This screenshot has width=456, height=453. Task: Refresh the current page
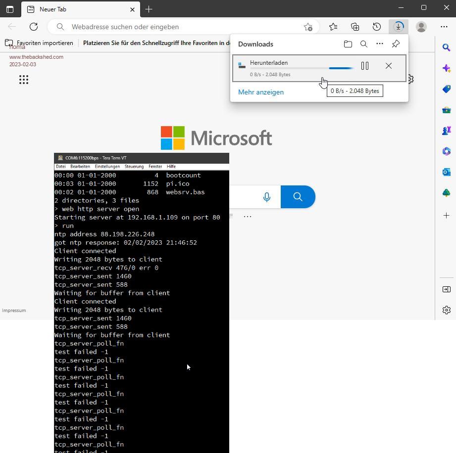pos(34,27)
